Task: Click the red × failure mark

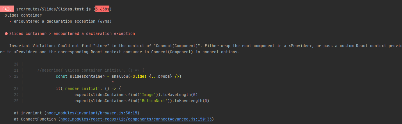Action: tap(10, 22)
